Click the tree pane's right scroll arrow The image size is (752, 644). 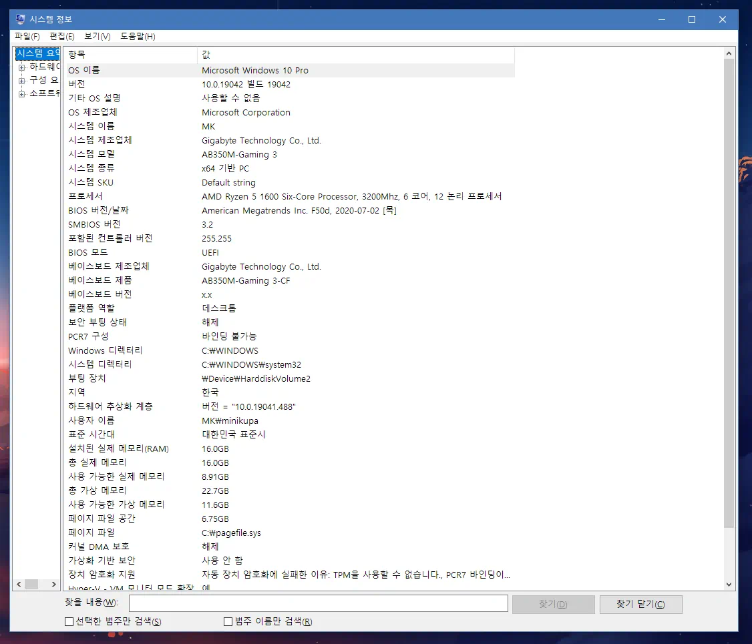point(54,584)
